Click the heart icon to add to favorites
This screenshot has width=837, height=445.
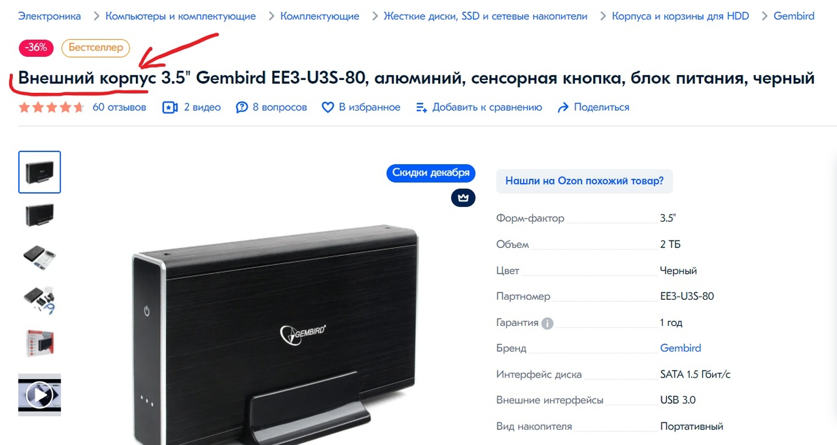(328, 107)
